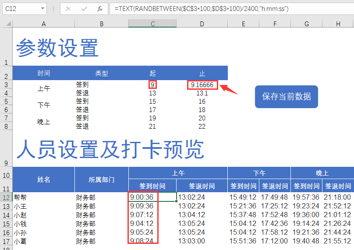Select the name cell 小葛
The width and height of the screenshot is (354, 250).
click(43, 241)
